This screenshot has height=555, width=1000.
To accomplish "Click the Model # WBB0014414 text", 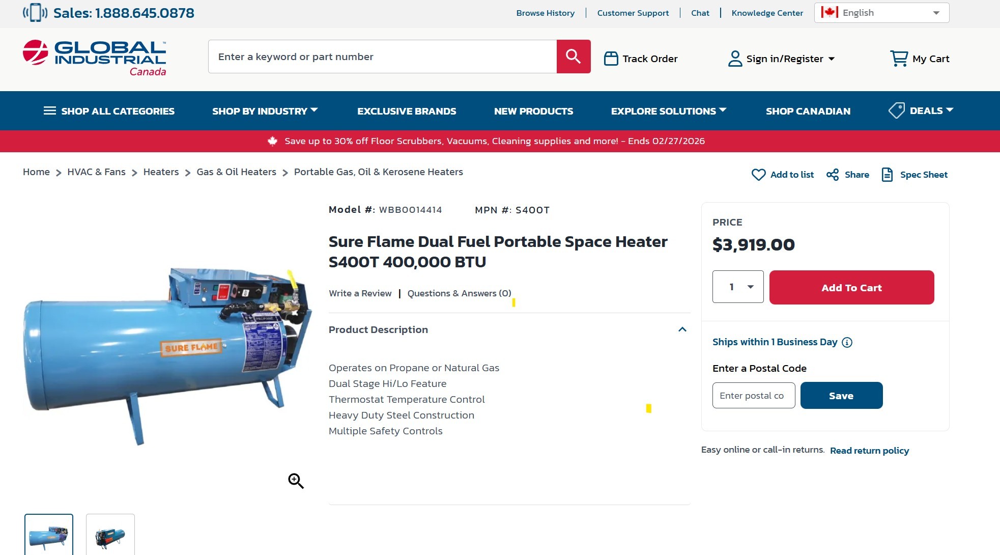I will tap(385, 210).
